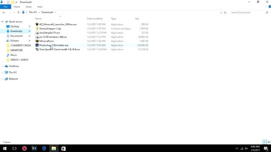Switch to the Home ribbon tab

click(x=17, y=7)
